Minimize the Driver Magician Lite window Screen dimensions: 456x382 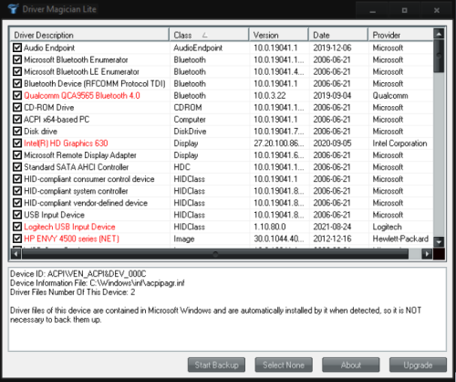(x=373, y=10)
